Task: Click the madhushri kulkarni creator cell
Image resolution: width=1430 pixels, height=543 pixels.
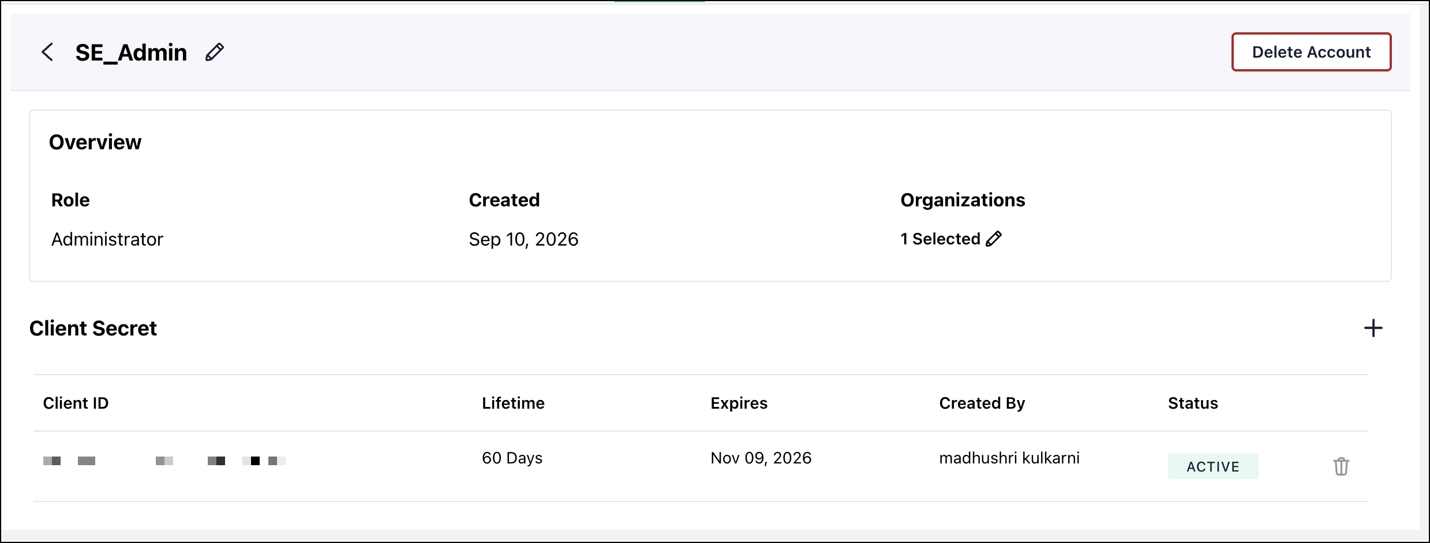Action: 1009,458
